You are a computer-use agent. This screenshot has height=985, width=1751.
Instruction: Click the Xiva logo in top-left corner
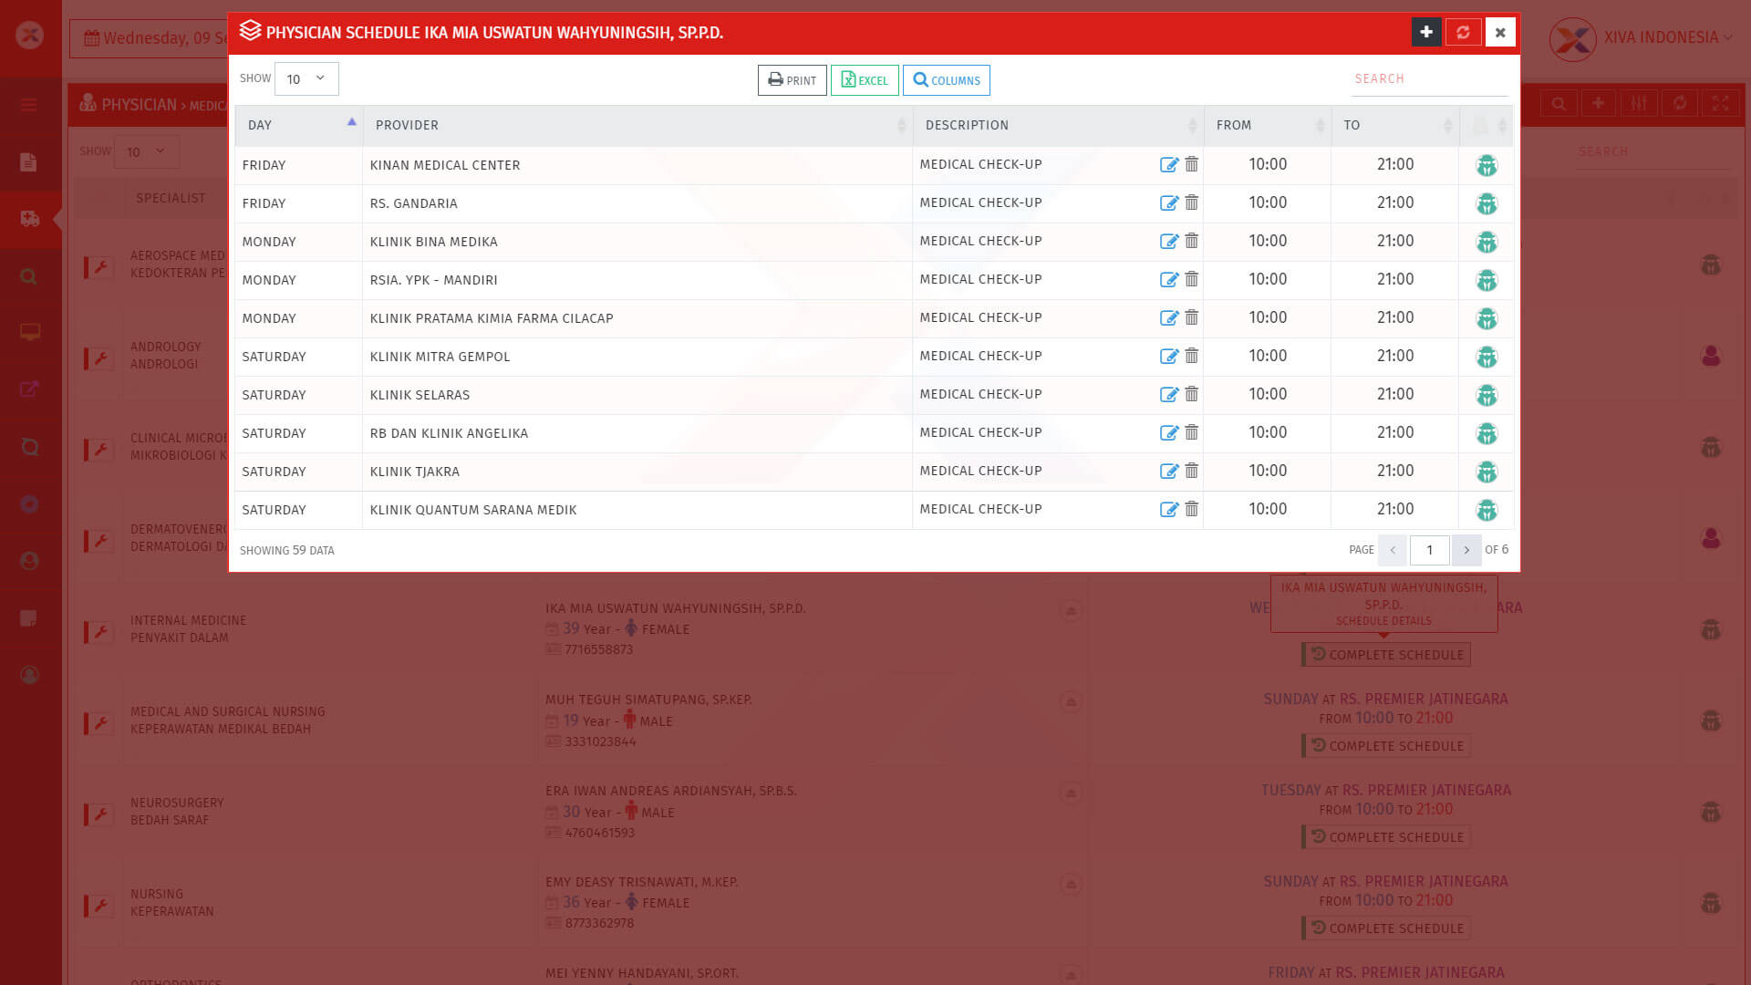(x=30, y=36)
